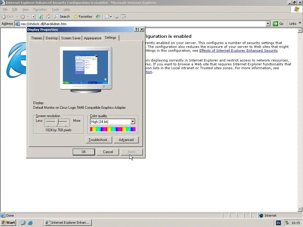Screen dimensions: 303x227
Task: Close the Display Properties dialog
Action: click(x=142, y=29)
